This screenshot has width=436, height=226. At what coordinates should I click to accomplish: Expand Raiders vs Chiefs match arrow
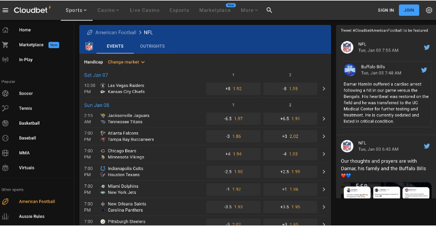323,89
